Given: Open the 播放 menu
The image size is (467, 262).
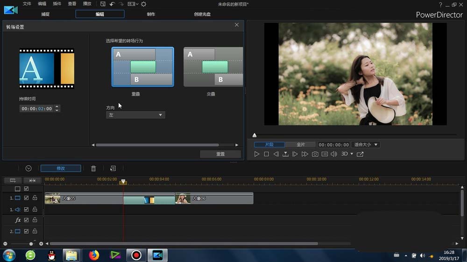Looking at the screenshot, I should click(87, 4).
